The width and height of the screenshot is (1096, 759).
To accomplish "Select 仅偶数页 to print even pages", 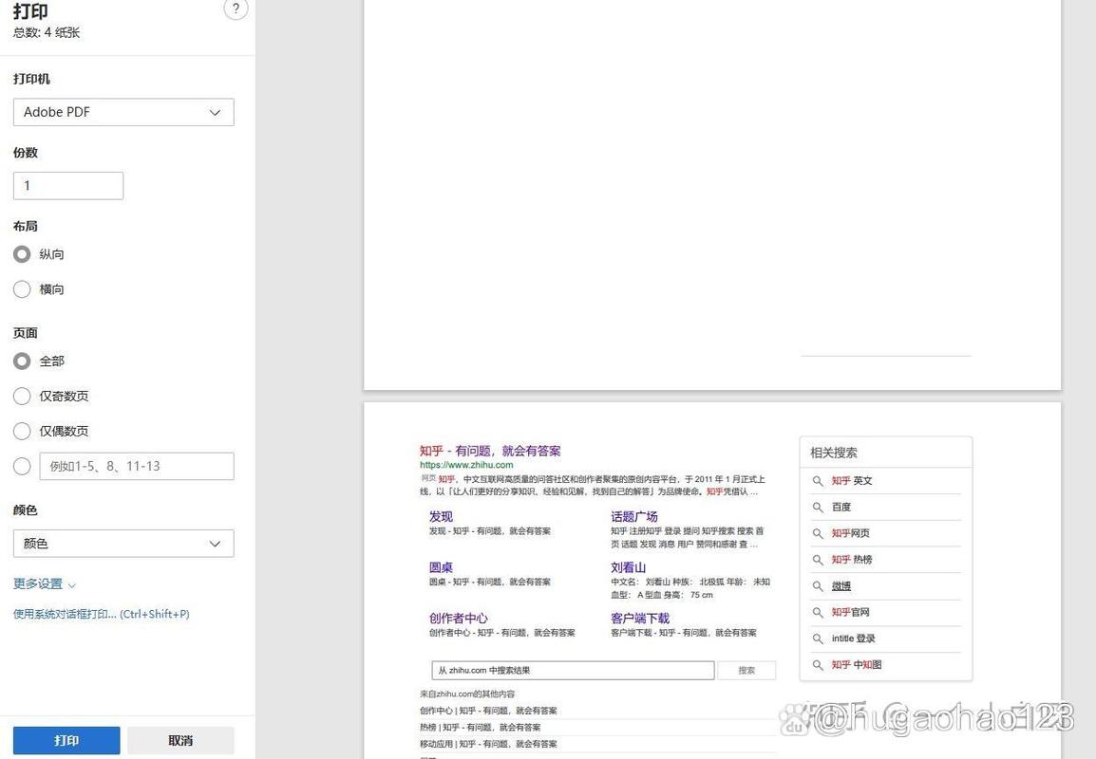I will (x=22, y=431).
